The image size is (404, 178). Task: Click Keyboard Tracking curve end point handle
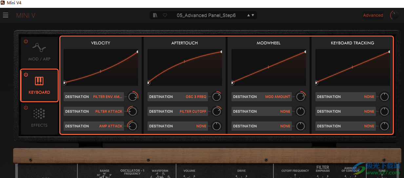click(x=389, y=52)
